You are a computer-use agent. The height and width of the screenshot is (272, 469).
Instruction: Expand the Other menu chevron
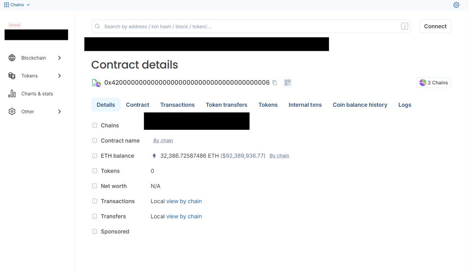pyautogui.click(x=59, y=112)
